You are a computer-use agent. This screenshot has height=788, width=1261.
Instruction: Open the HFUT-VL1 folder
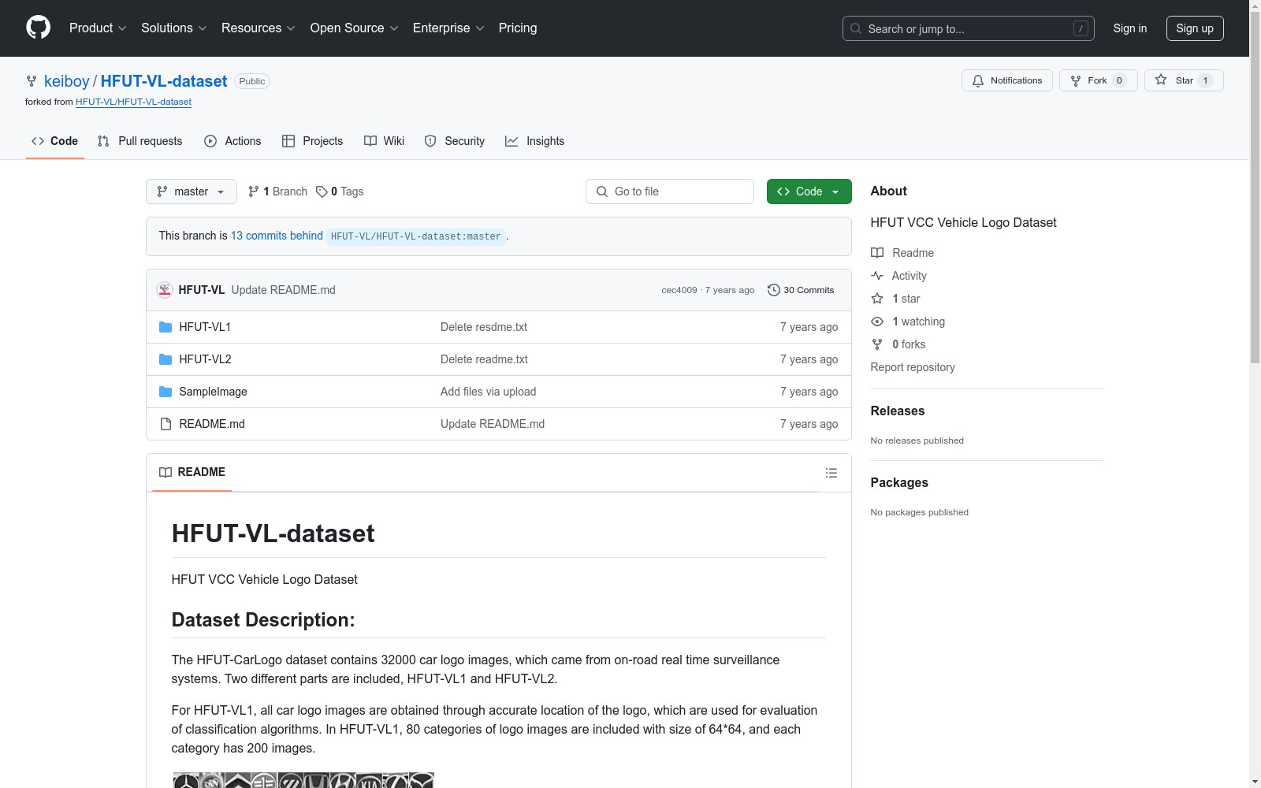(205, 327)
